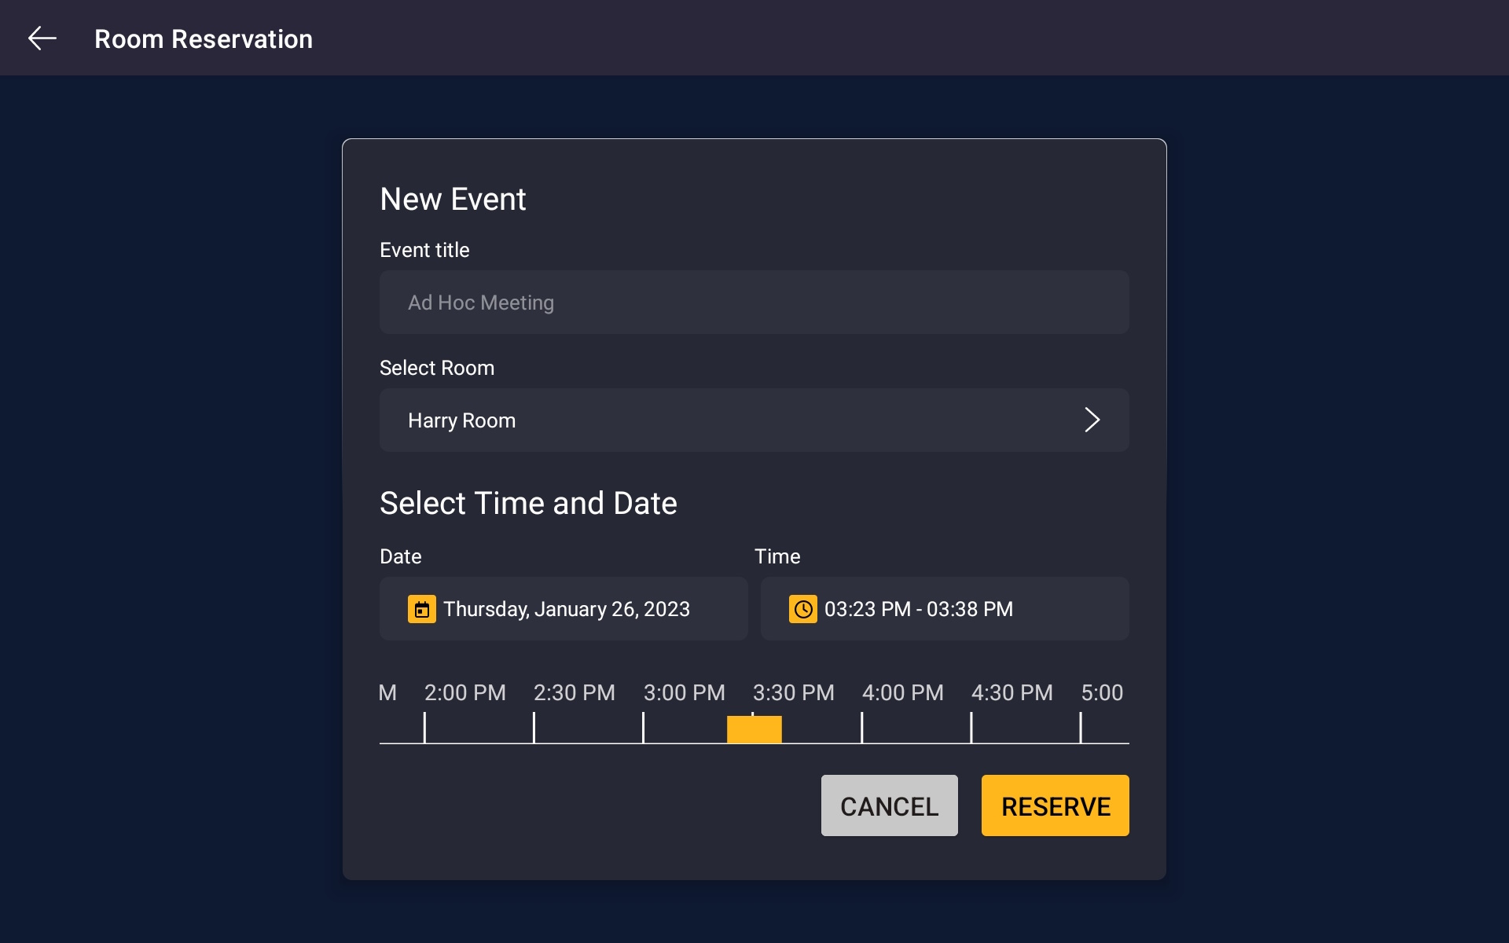Click the Room Reservation header title
Screen dimensions: 1509x943
(x=203, y=38)
